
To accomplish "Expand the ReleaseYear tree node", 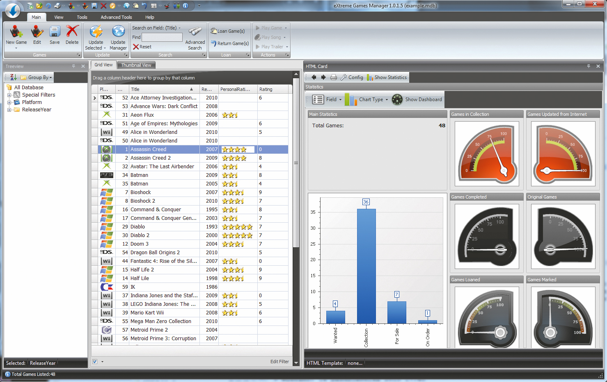I will coord(9,110).
